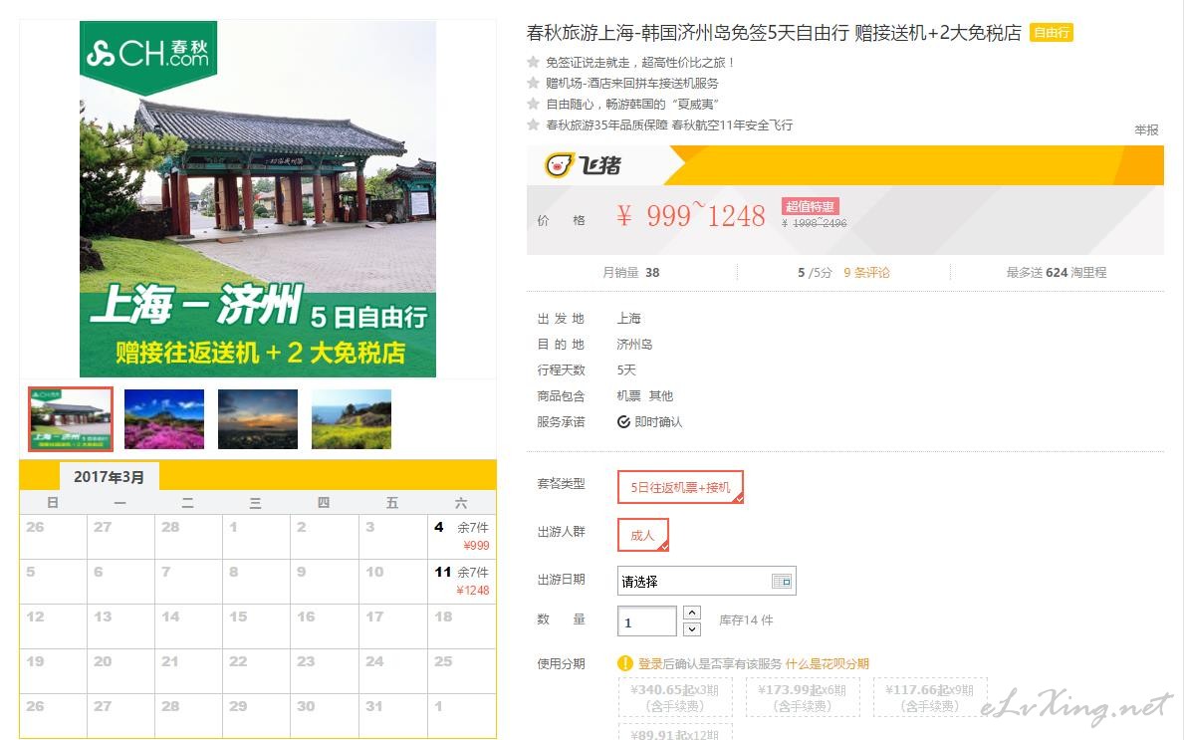Image resolution: width=1184 pixels, height=740 pixels.
Task: Select the sunset landscape thumbnail
Action: 258,419
